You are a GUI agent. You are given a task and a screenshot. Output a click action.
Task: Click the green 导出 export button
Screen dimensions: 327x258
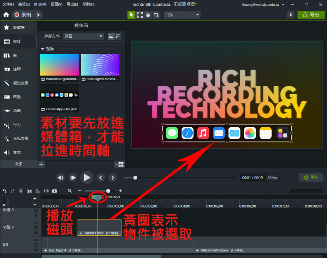point(311,15)
